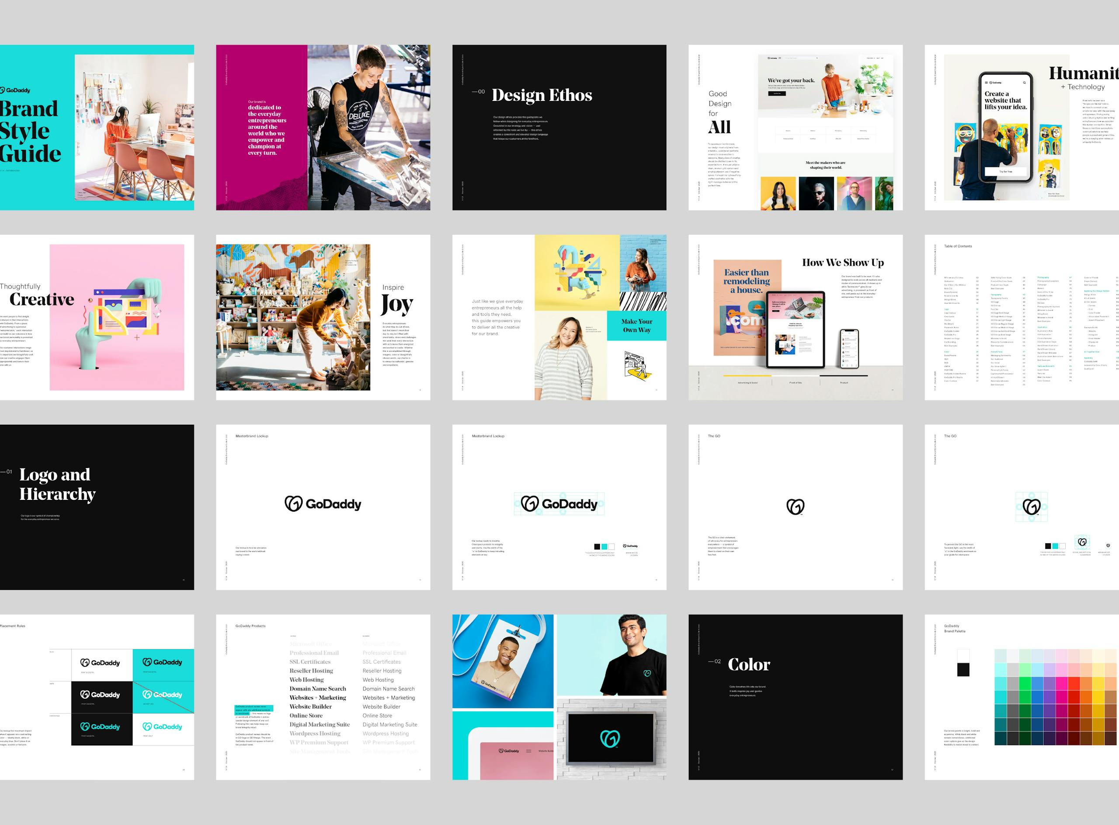Screen dimensions: 1119x825
Task: Click the Digital Marketing Suite serif product name
Action: point(320,724)
